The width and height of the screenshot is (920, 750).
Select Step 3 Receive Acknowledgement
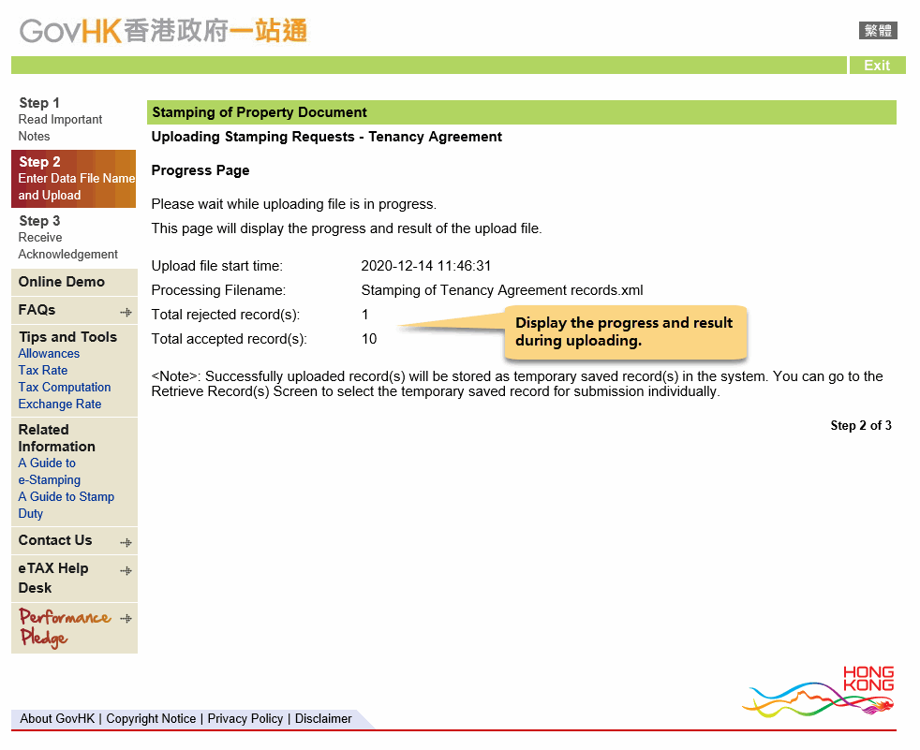[67, 237]
